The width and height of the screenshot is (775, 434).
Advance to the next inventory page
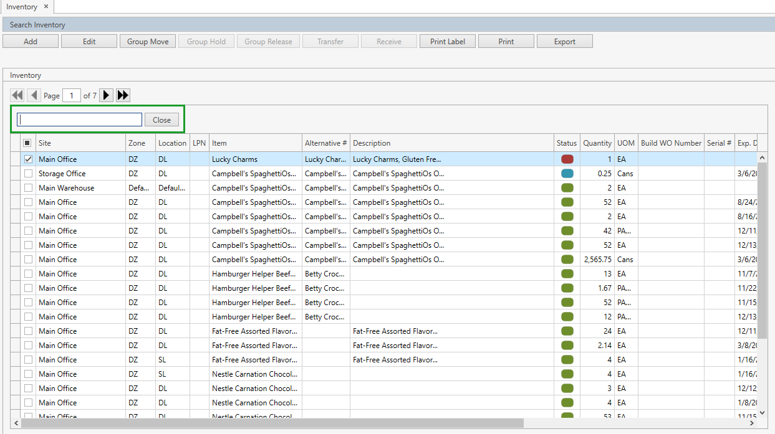107,95
